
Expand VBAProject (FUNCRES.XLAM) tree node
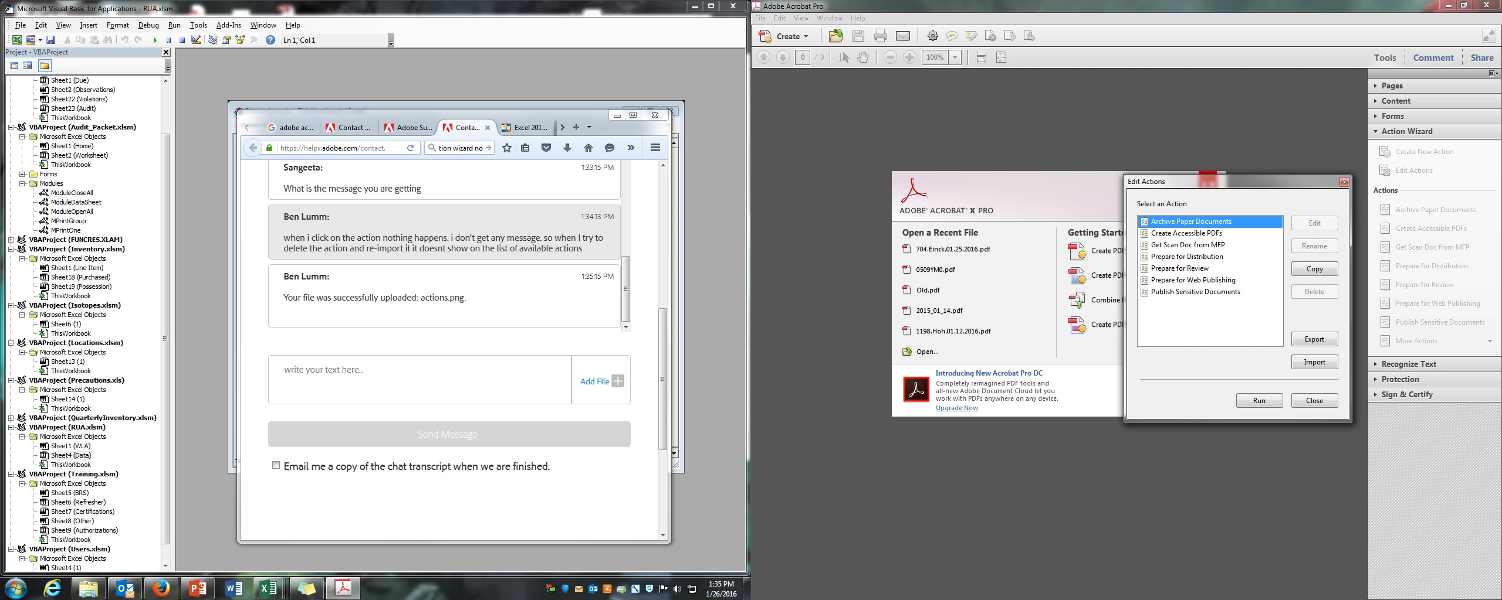(x=11, y=240)
